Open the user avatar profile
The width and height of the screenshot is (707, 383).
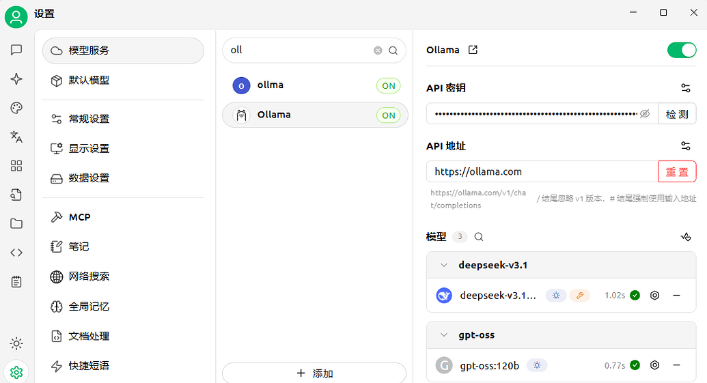[16, 16]
